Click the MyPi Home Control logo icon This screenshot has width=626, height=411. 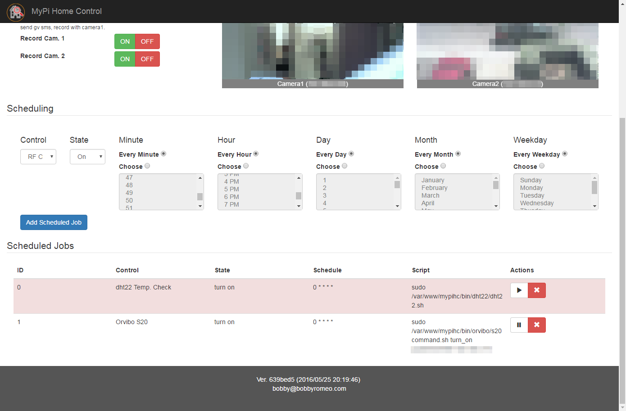tap(16, 12)
